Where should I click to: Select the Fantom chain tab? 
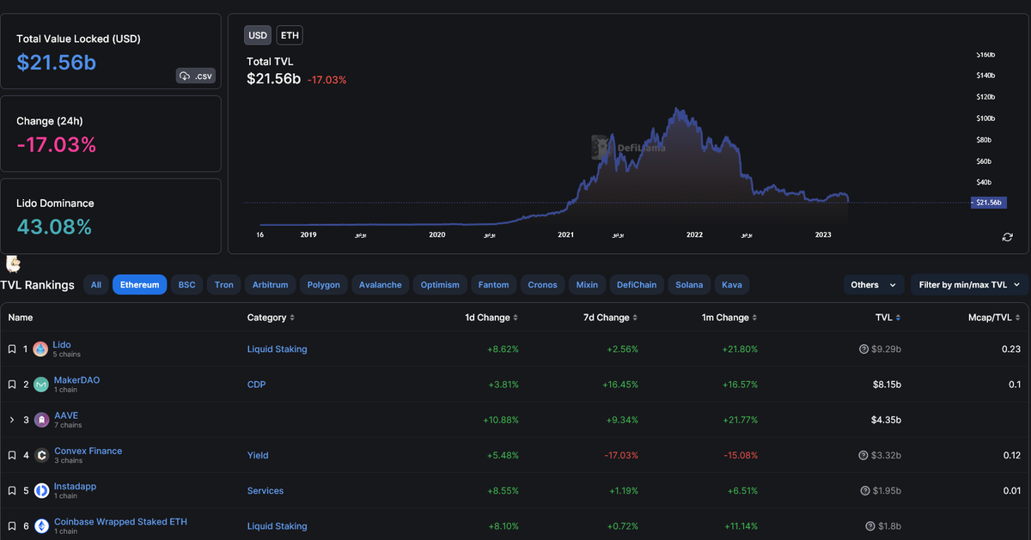494,285
